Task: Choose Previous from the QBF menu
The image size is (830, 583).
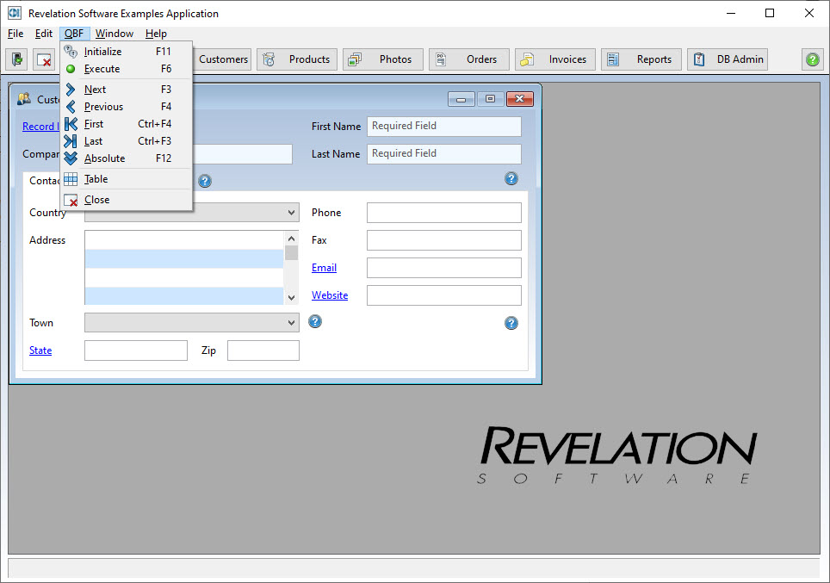Action: (x=126, y=107)
